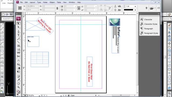Viewport: 172px width, 97px height.
Task: Select the Hand tool
Action: [19, 83]
